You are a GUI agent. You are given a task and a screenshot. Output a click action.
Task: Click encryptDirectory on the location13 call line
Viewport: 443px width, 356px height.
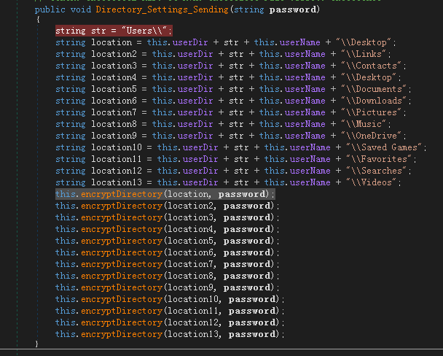pyautogui.click(x=122, y=334)
